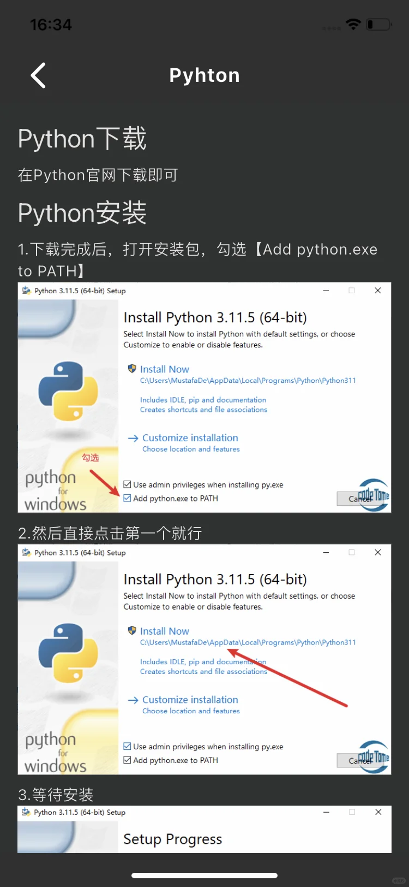Click Cancel button in second installer screenshot
Screen dimensions: 409x887
[x=360, y=760]
